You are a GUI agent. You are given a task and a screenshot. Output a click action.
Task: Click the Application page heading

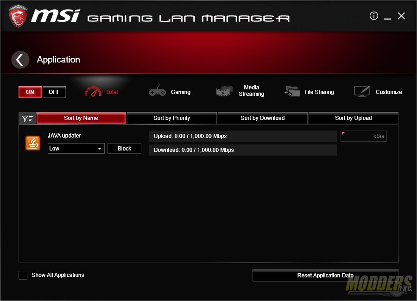point(58,60)
